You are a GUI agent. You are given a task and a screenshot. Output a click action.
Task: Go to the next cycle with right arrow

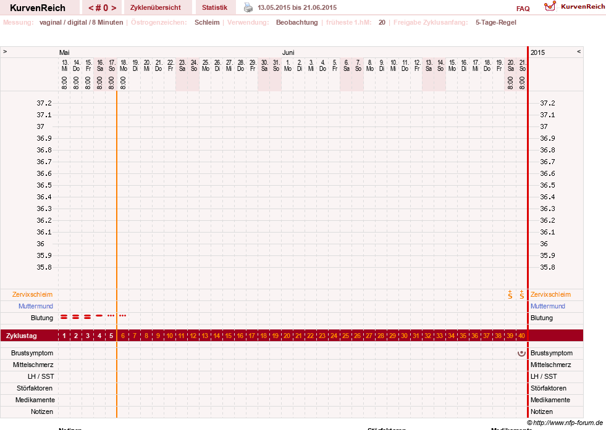pos(114,8)
